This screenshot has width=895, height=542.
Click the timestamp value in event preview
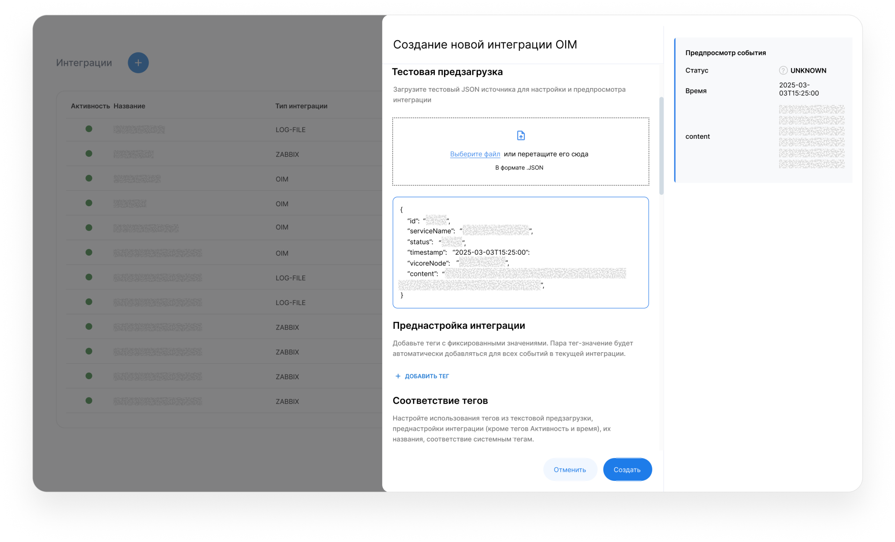click(799, 89)
